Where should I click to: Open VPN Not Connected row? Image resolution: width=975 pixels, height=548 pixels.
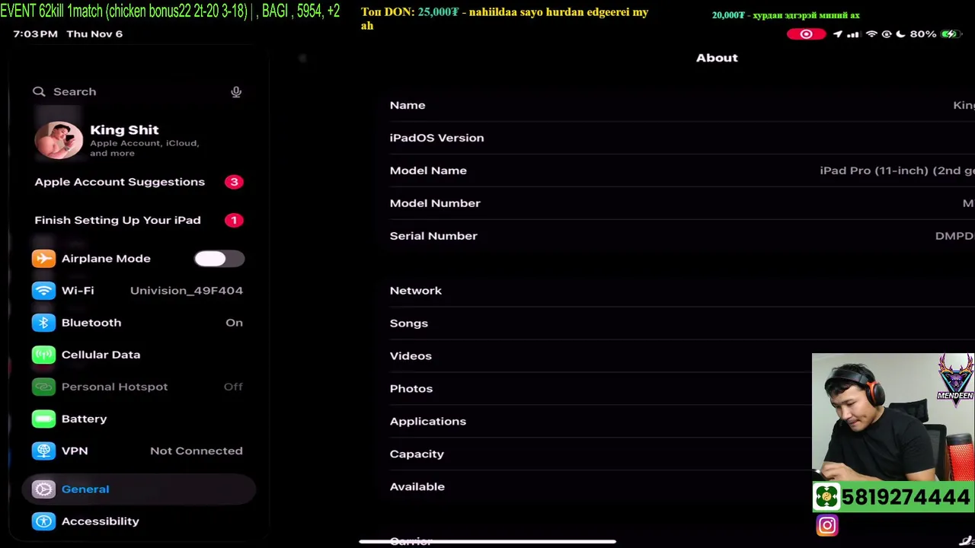coord(139,451)
